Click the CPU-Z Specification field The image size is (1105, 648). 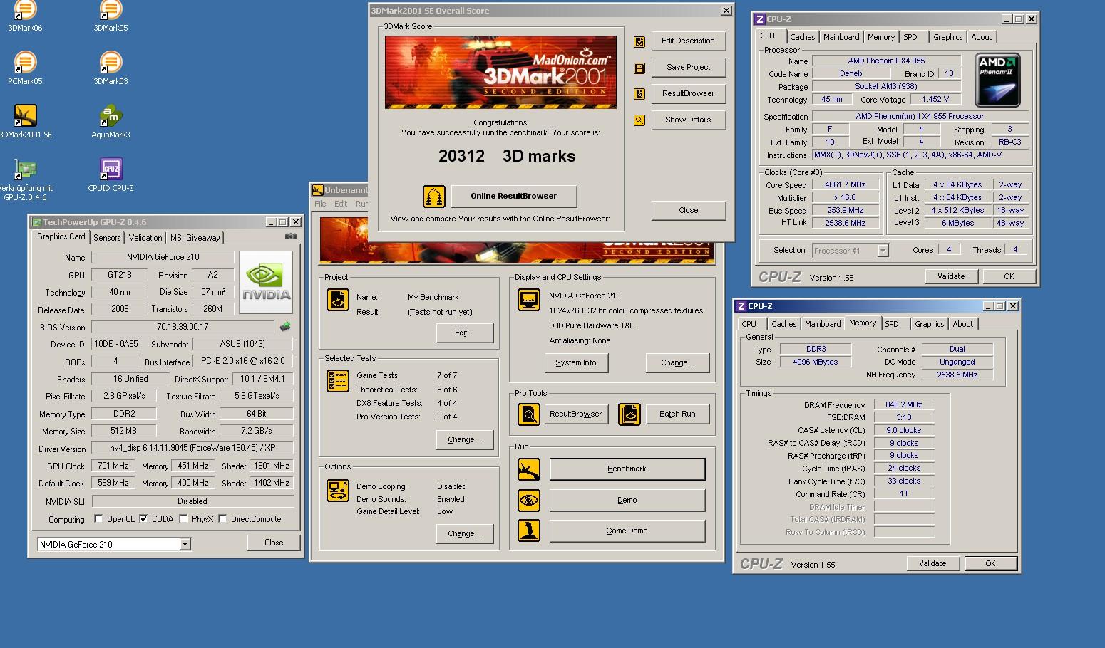click(x=920, y=117)
